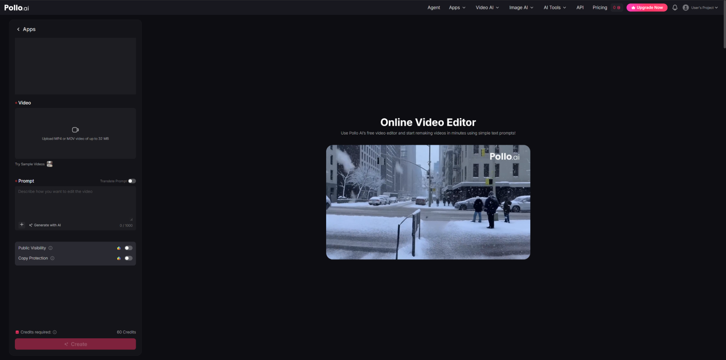Expand the AI Tools dropdown
726x360 pixels.
pyautogui.click(x=555, y=8)
